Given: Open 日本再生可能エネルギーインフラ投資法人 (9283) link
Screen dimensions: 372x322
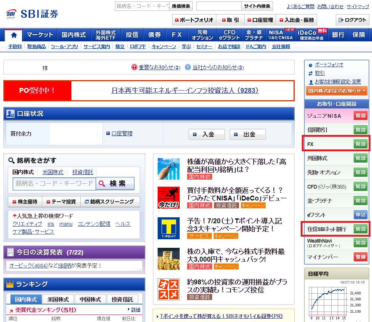Looking at the screenshot, I should click(x=185, y=91).
